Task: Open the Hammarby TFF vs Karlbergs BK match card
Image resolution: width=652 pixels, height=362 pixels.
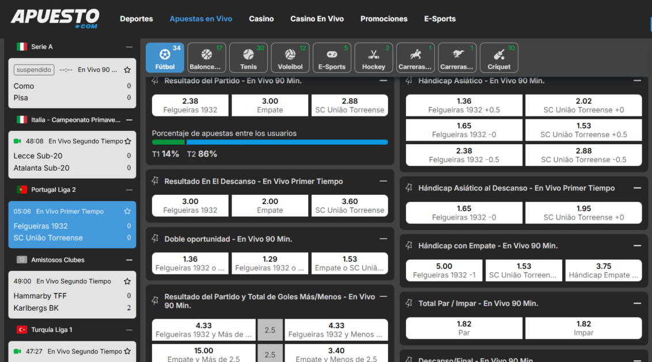Action: (x=73, y=295)
